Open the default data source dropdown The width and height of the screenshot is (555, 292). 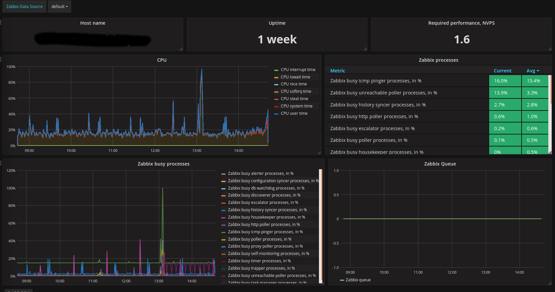point(59,7)
